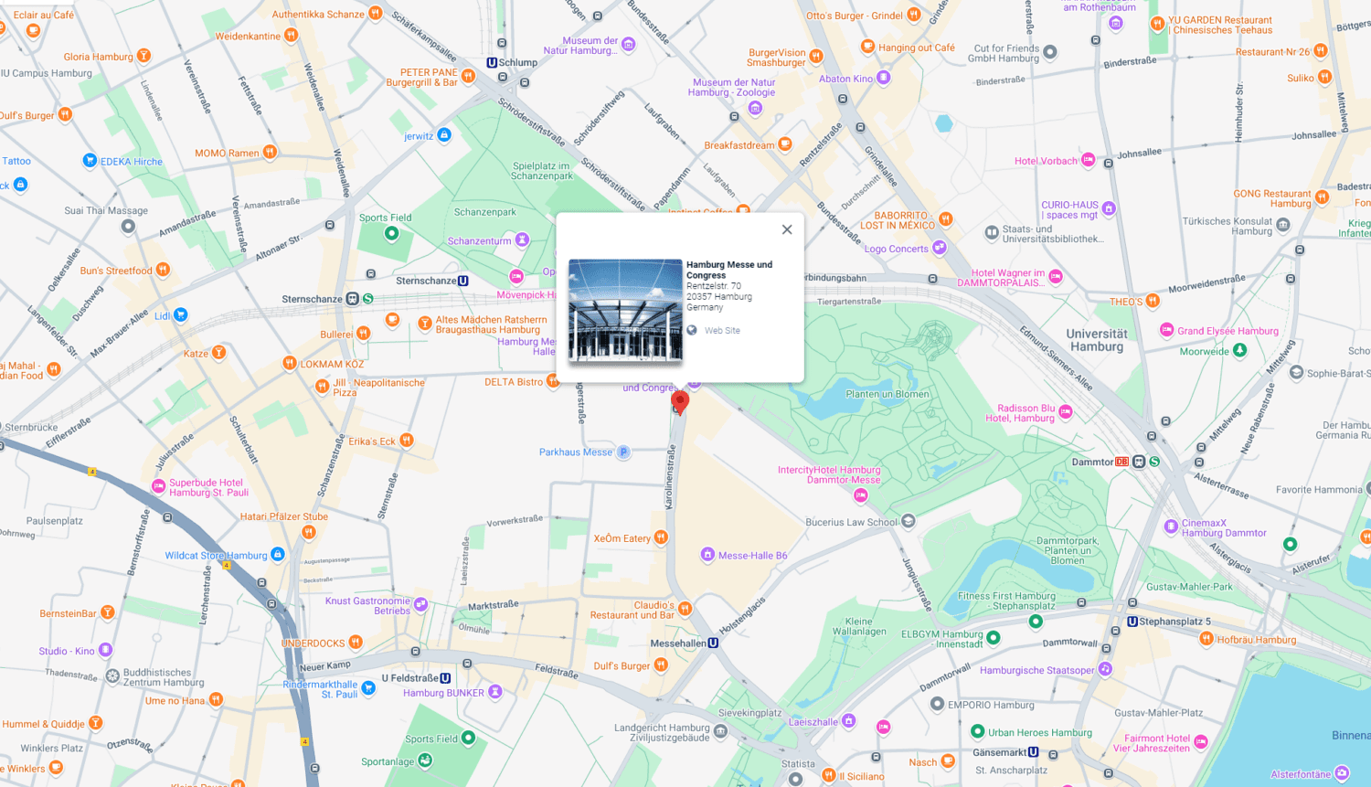Click the Rindermarkthalle St. Pauli shopping icon
The width and height of the screenshot is (1371, 787).
[x=368, y=688]
